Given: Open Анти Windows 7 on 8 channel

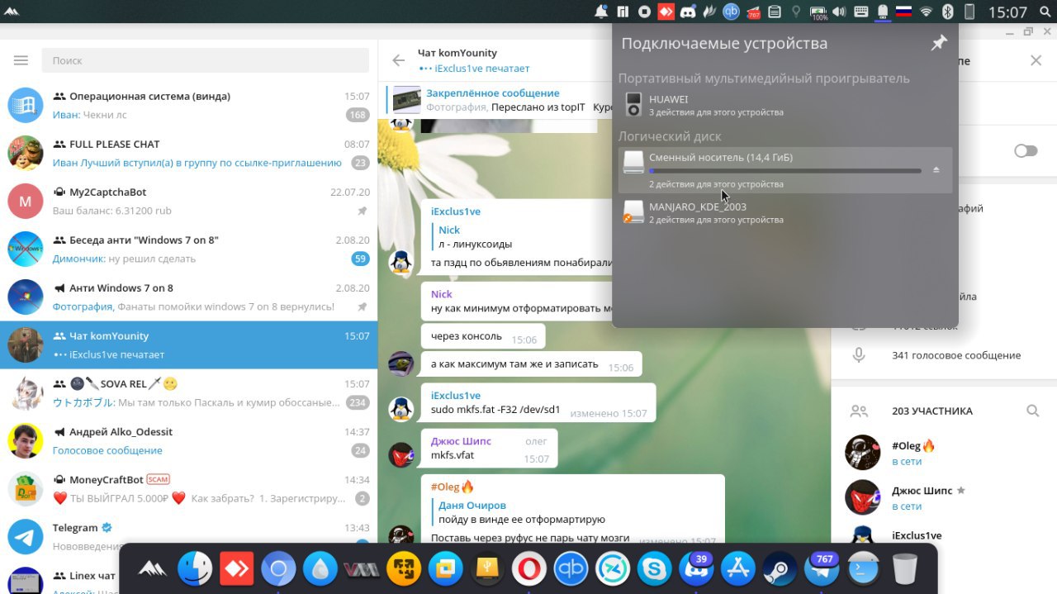Looking at the screenshot, I should click(x=188, y=297).
